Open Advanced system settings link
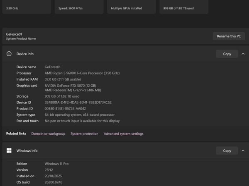 pyautogui.click(x=124, y=134)
